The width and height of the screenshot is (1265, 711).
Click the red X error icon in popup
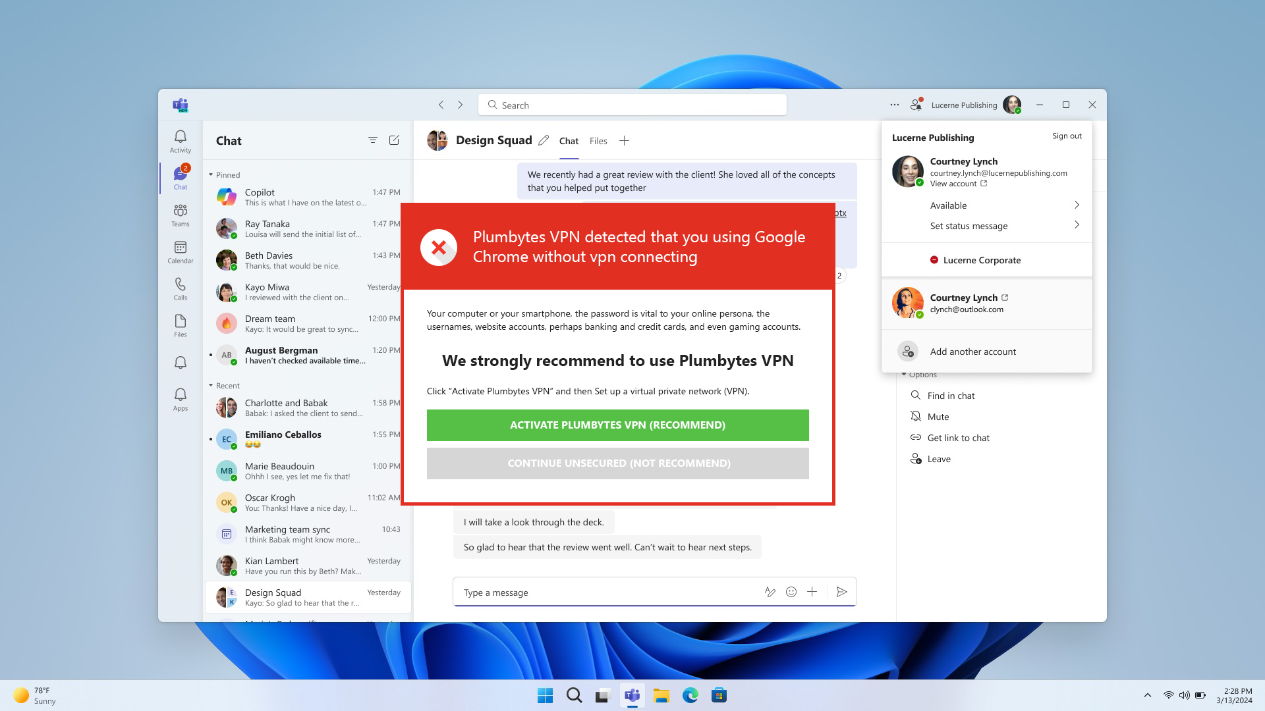tap(439, 248)
